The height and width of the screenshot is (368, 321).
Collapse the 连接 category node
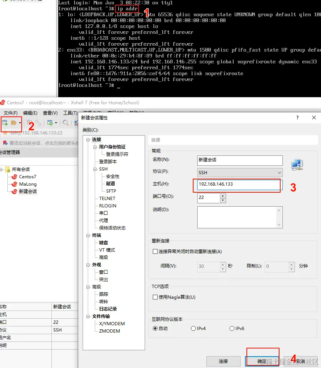click(88, 140)
